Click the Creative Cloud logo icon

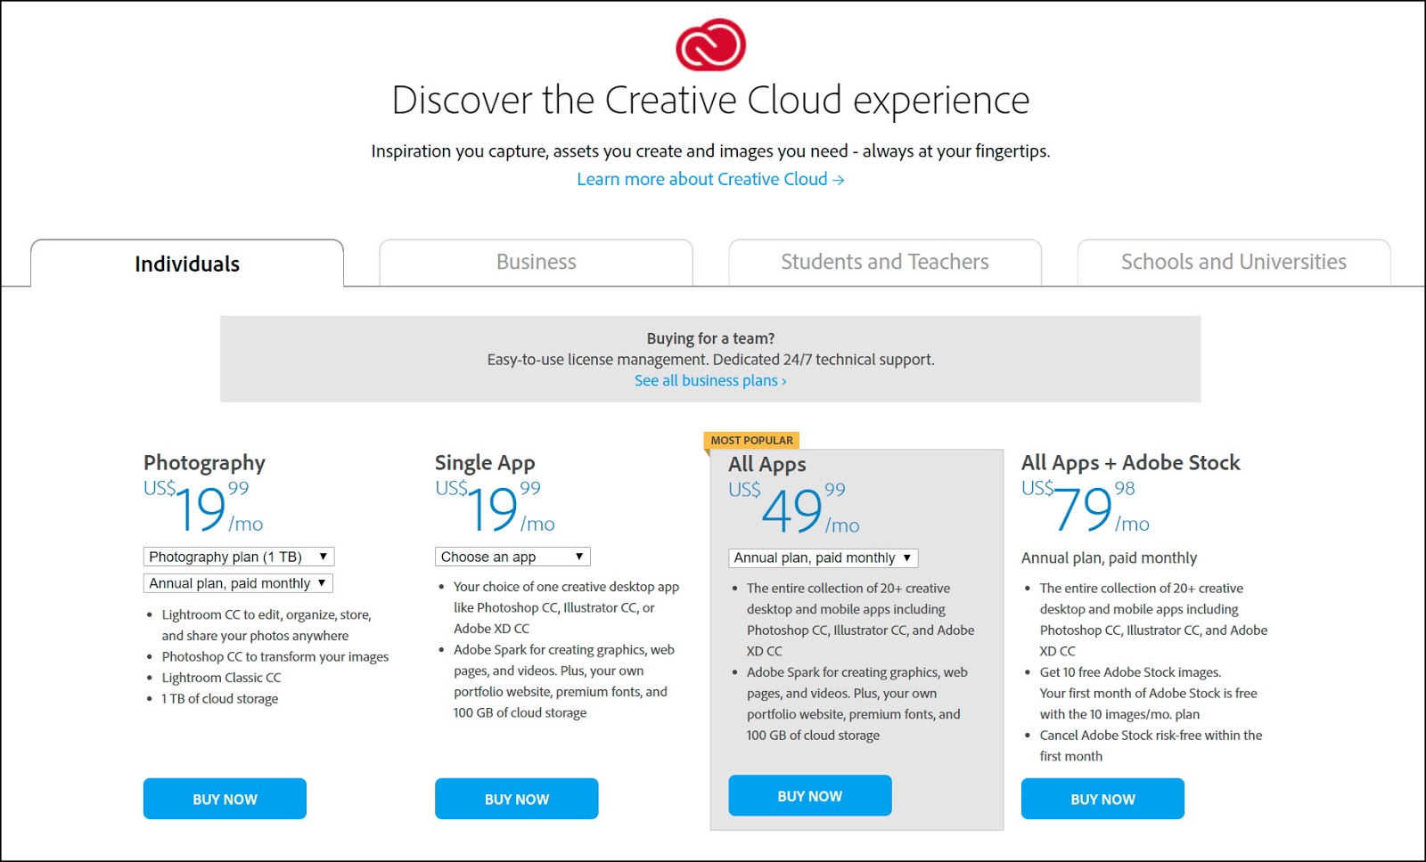coord(710,45)
